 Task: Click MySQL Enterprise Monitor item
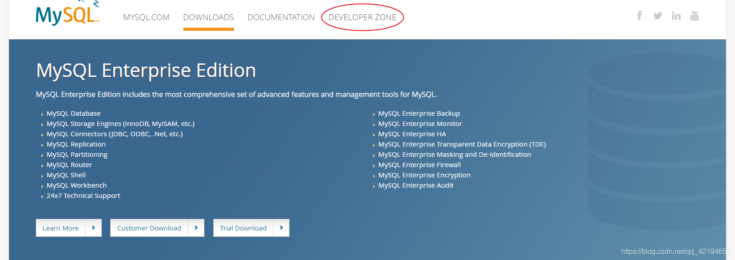[x=420, y=124]
